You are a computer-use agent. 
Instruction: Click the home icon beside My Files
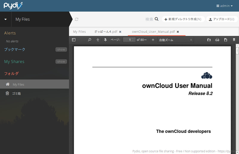point(8,84)
